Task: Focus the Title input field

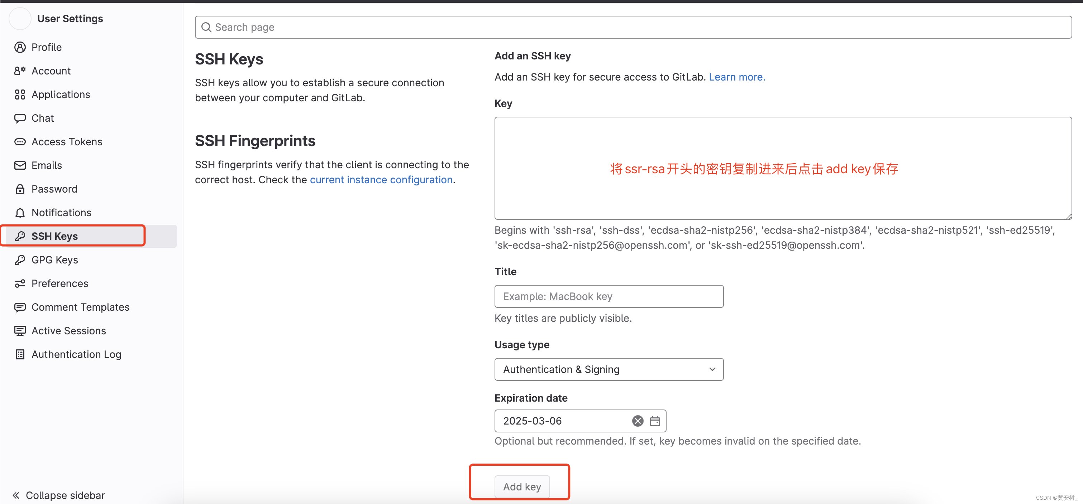Action: coord(609,296)
